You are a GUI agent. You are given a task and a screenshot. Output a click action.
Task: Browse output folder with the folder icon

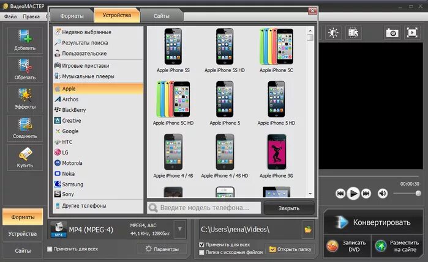308,229
